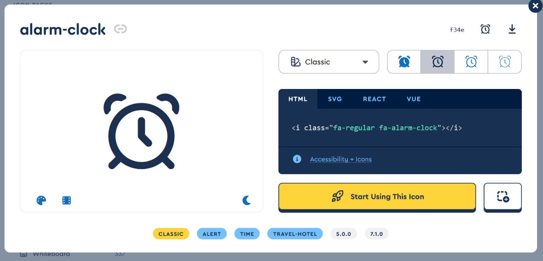Toggle dark mode moon preview
Viewport: 543px width, 261px height.
246,200
